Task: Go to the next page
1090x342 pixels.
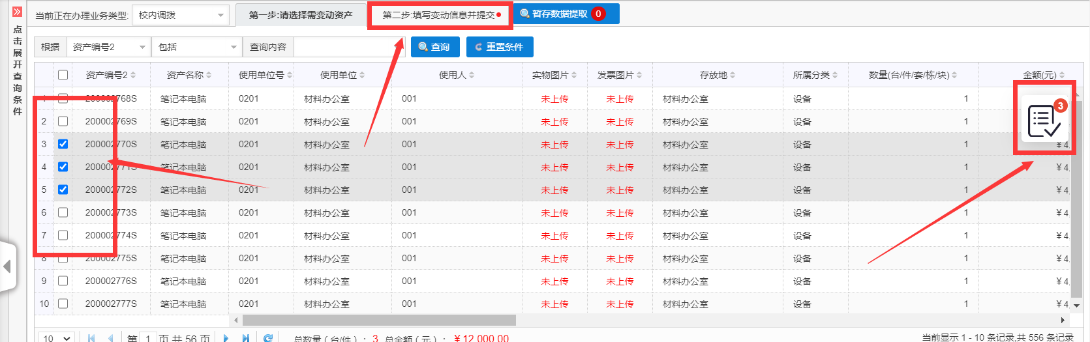Action: click(226, 338)
